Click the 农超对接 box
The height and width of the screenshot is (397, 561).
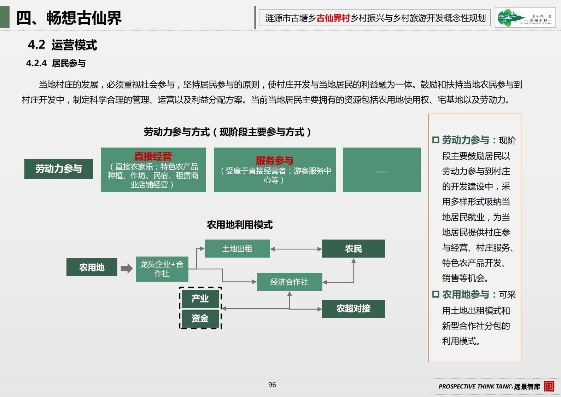coord(353,309)
